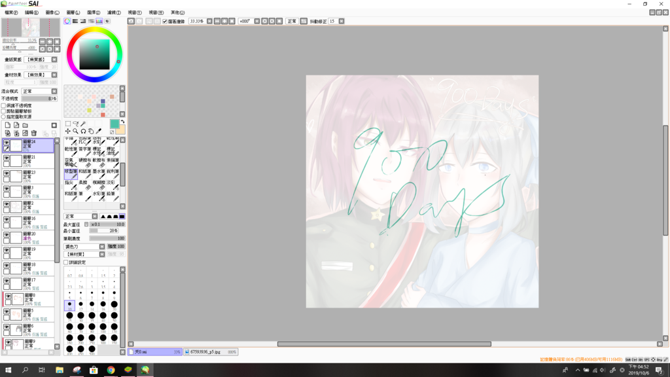
Task: Enable 詳細設定 checkbox
Action: pos(66,262)
